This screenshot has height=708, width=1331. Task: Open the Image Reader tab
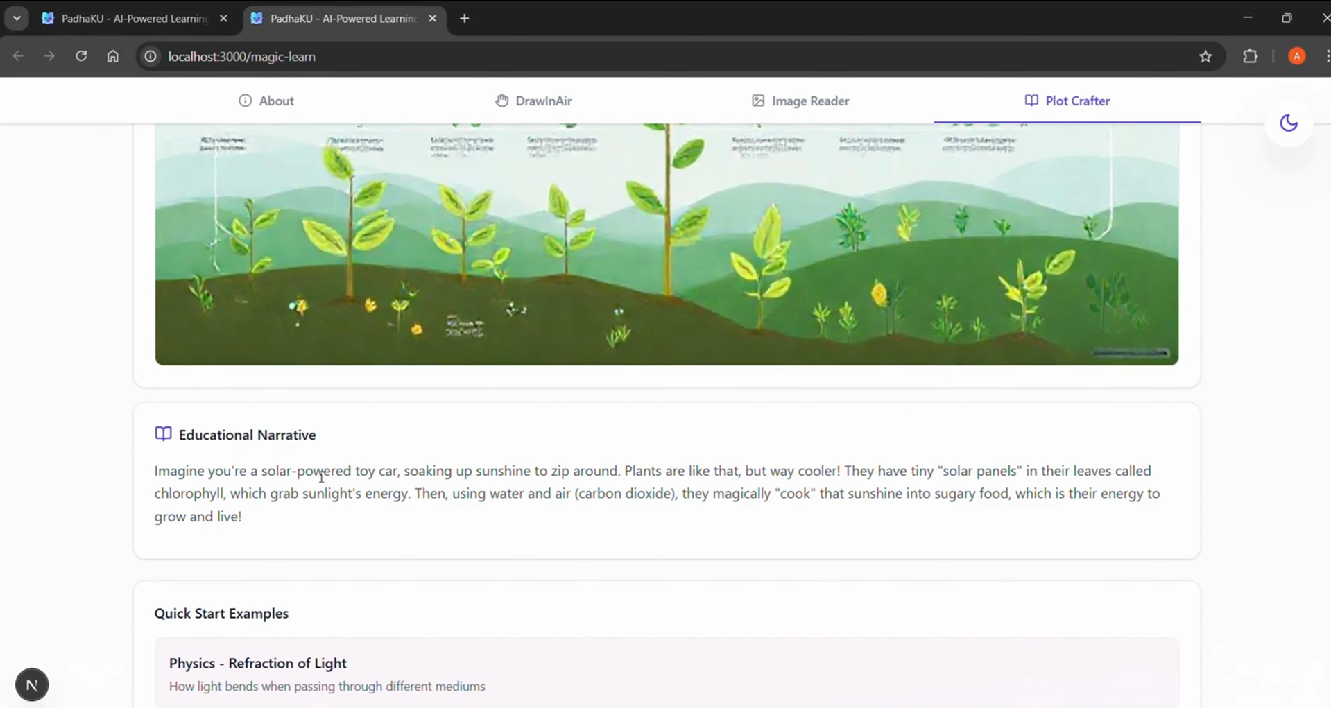coord(800,101)
